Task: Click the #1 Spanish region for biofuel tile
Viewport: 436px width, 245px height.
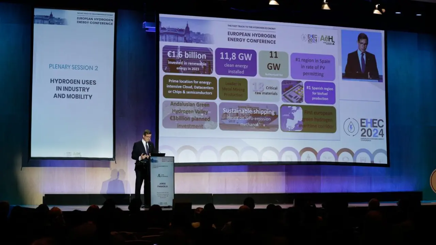Action: [x=320, y=92]
